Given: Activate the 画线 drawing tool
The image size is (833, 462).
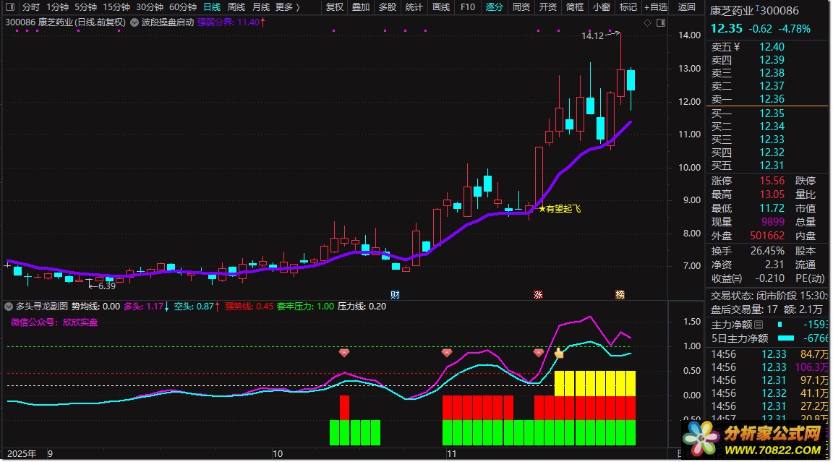Looking at the screenshot, I should click(441, 7).
